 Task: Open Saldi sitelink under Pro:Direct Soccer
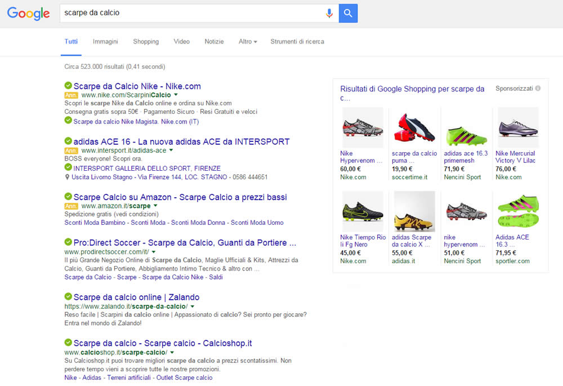tap(216, 277)
